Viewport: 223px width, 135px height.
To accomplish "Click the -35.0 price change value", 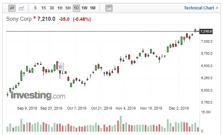I will (64, 19).
